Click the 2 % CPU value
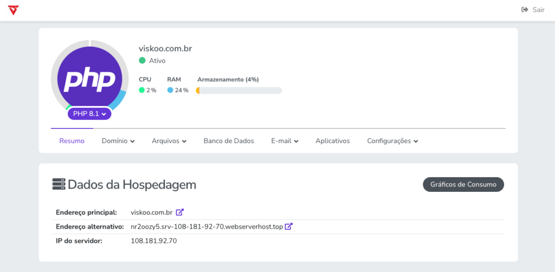The image size is (555, 272). click(152, 90)
